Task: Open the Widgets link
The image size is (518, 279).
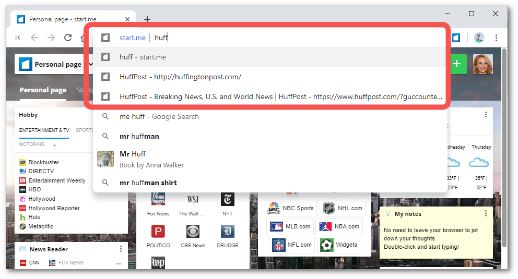Action: tap(338, 245)
